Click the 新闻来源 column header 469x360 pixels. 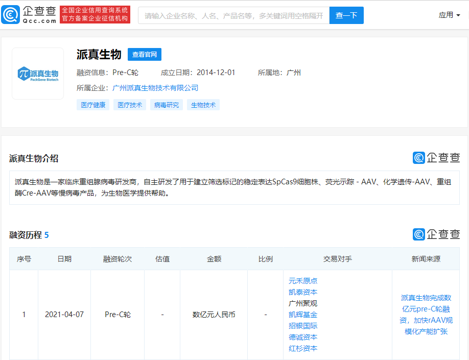coord(426,259)
